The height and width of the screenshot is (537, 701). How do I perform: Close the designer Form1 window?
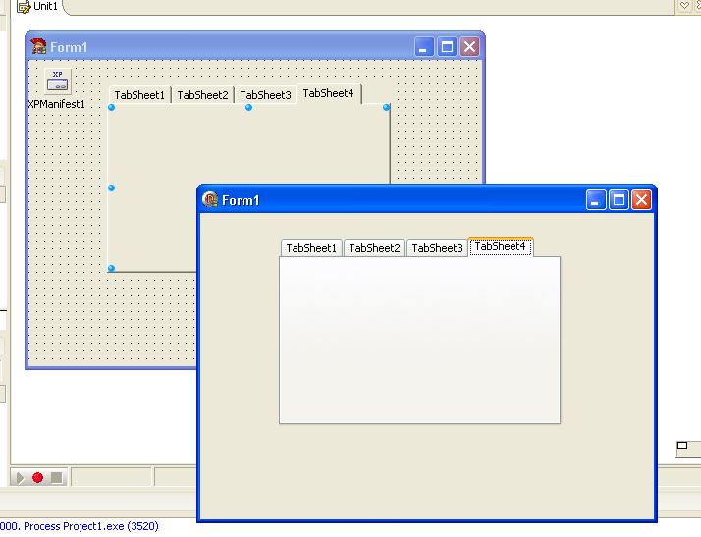470,46
